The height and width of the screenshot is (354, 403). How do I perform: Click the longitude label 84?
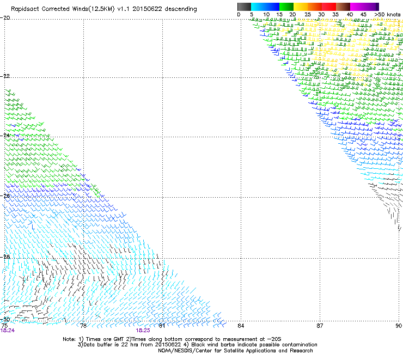[x=241, y=326]
